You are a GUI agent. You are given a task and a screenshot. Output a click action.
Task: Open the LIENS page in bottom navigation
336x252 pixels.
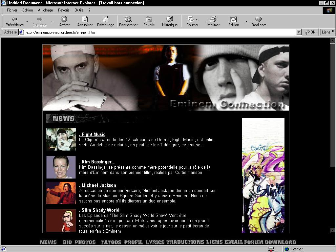(x=214, y=242)
